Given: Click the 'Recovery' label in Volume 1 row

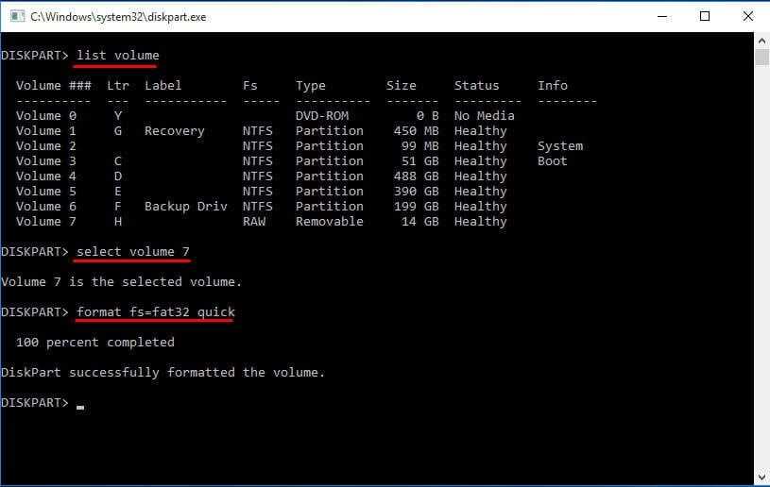Looking at the screenshot, I should [174, 131].
